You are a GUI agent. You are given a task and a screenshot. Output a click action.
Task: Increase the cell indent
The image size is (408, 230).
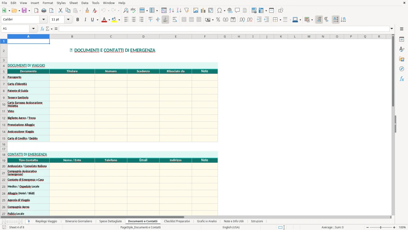click(259, 20)
